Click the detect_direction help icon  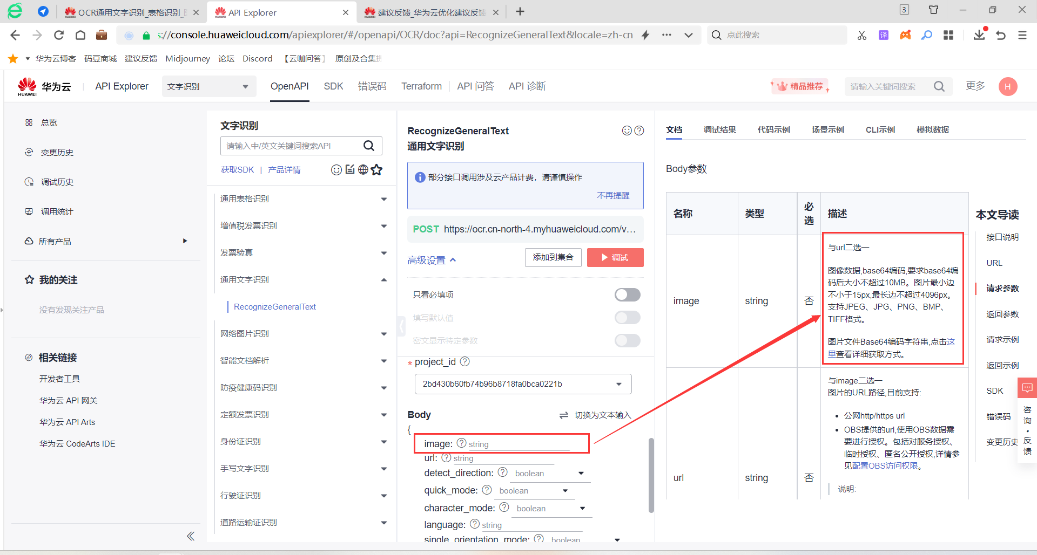coord(502,472)
